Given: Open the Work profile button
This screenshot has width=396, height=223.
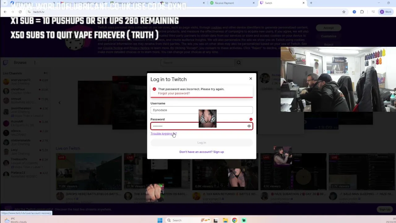Looking at the screenshot, I should (x=385, y=12).
